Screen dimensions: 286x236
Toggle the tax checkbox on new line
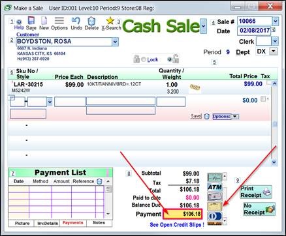[263, 99]
